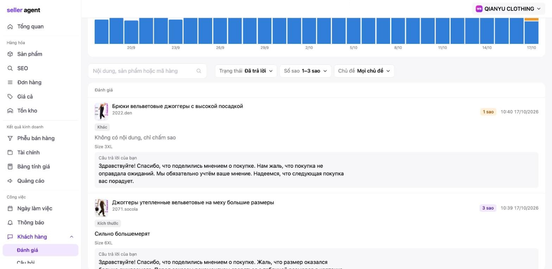This screenshot has height=269, width=552.
Task: Click the Bảng tính giá calculator icon
Action: coord(10,167)
